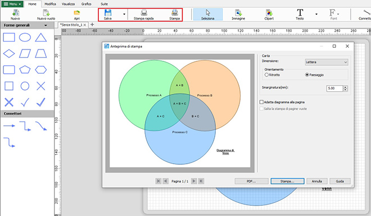Increase the Smarginatura value with the up arrow
This screenshot has width=371, height=216.
[346, 87]
